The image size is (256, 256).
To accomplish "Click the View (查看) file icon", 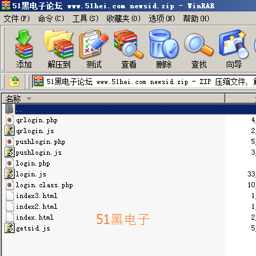I will [129, 49].
